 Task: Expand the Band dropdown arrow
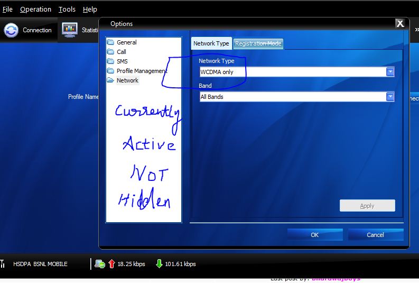[x=390, y=97]
